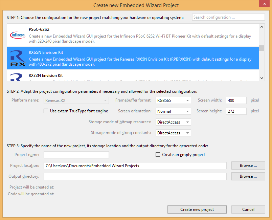
Task: Focus the Project name text field
Action: (76, 155)
